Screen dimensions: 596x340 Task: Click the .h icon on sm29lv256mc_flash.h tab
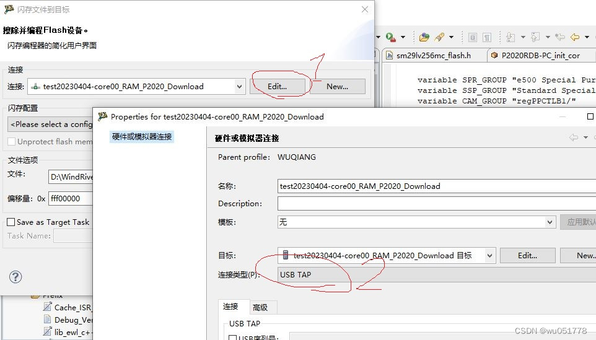[x=389, y=56]
